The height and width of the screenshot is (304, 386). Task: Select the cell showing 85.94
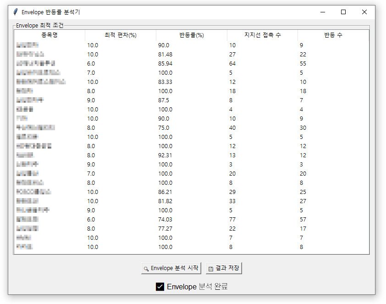165,64
